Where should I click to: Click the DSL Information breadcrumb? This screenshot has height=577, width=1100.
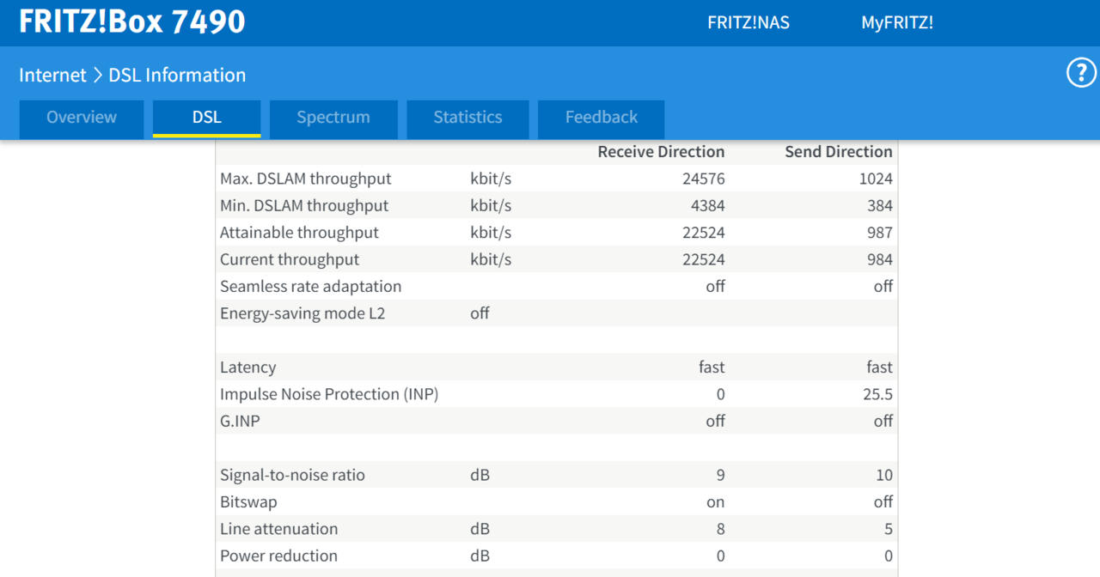coord(177,76)
